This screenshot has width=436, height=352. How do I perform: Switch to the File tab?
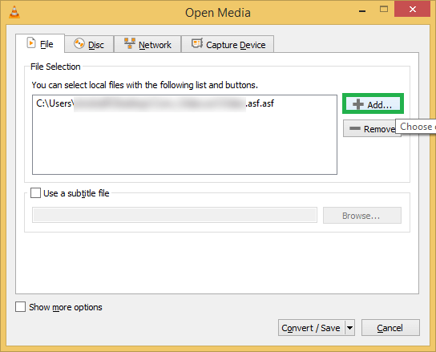[x=40, y=43]
